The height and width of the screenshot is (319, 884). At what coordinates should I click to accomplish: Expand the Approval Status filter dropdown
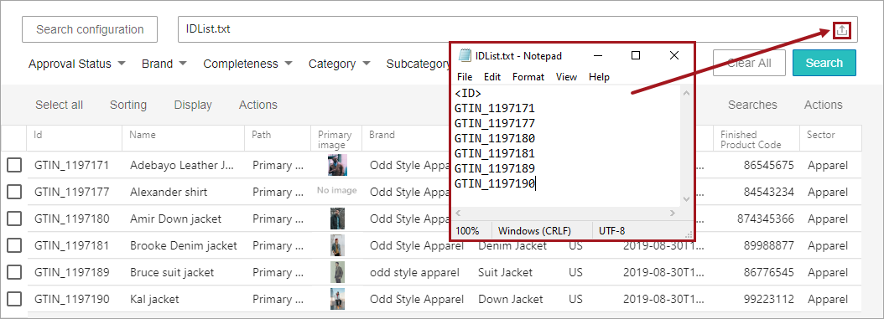(76, 64)
